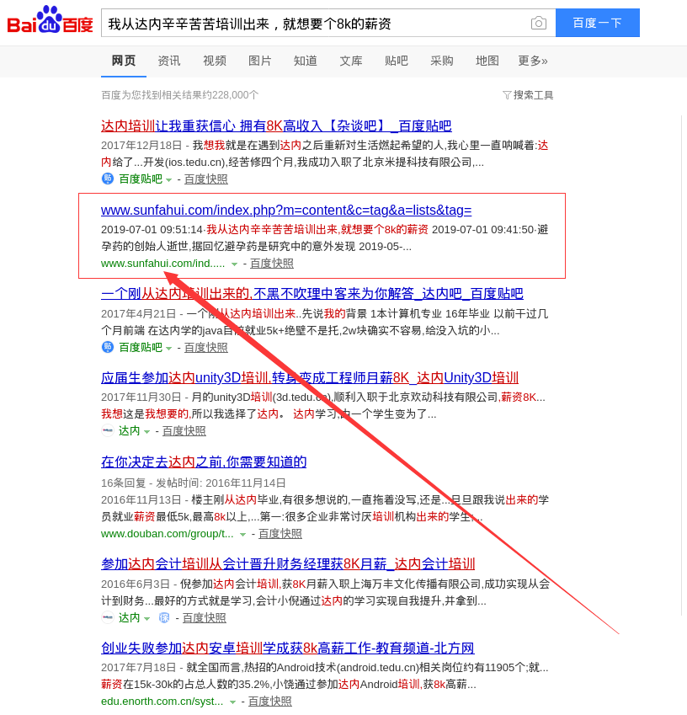Open 百度快照 for sunfahui.com result

pos(272,264)
